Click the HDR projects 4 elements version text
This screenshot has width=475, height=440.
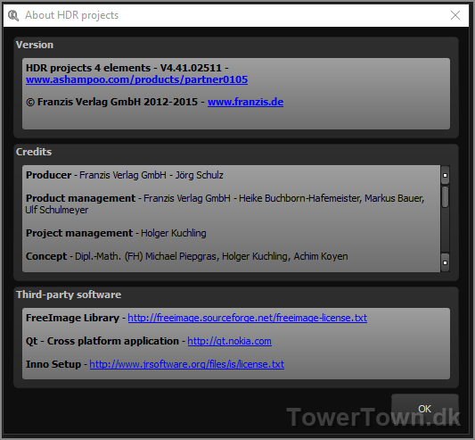click(127, 68)
